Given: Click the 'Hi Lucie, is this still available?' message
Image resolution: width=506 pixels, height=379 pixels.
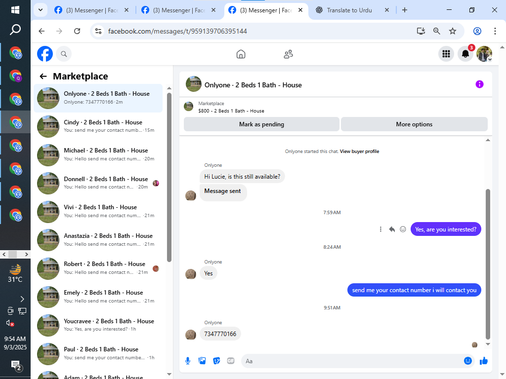Looking at the screenshot, I should tap(242, 177).
